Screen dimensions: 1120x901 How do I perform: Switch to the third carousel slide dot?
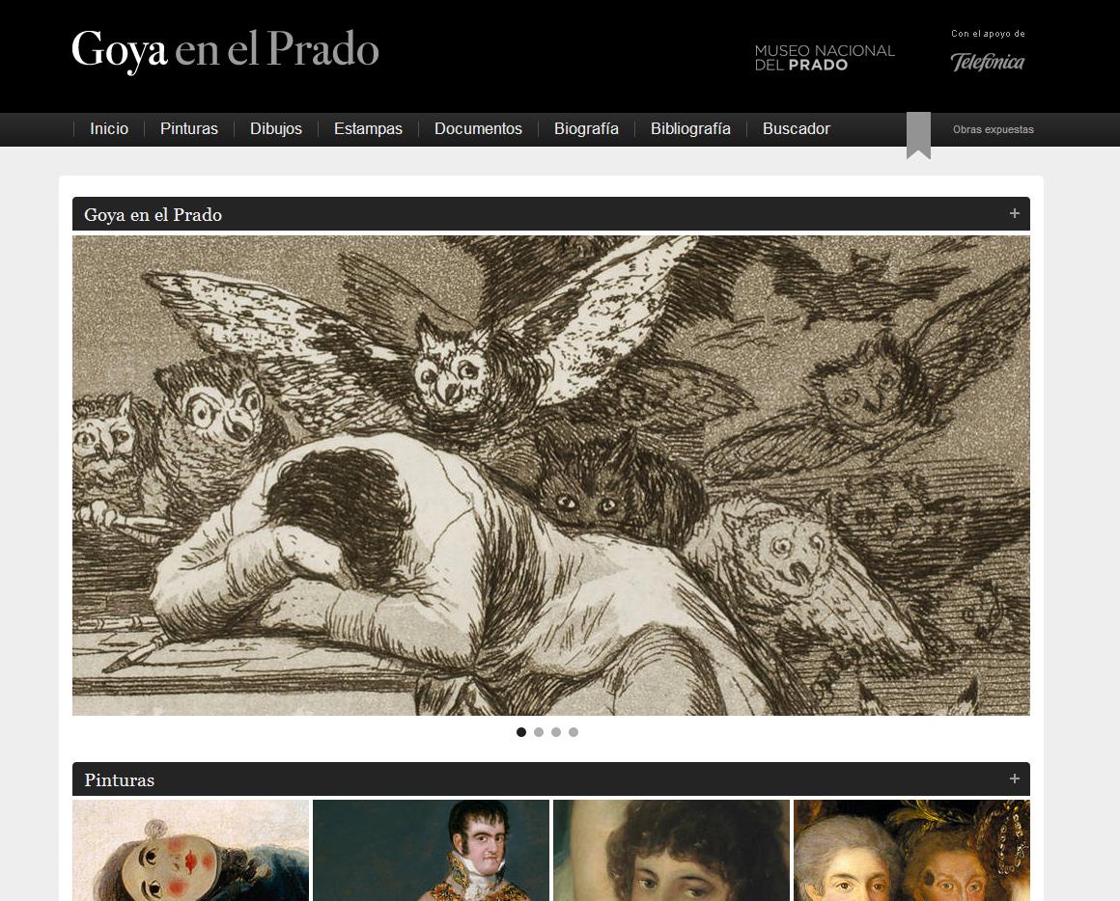tap(556, 732)
